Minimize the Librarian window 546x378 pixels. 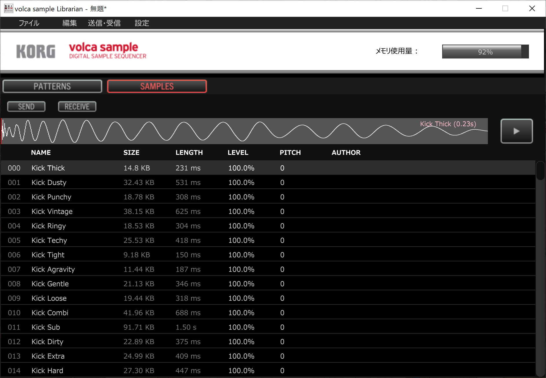pyautogui.click(x=479, y=8)
